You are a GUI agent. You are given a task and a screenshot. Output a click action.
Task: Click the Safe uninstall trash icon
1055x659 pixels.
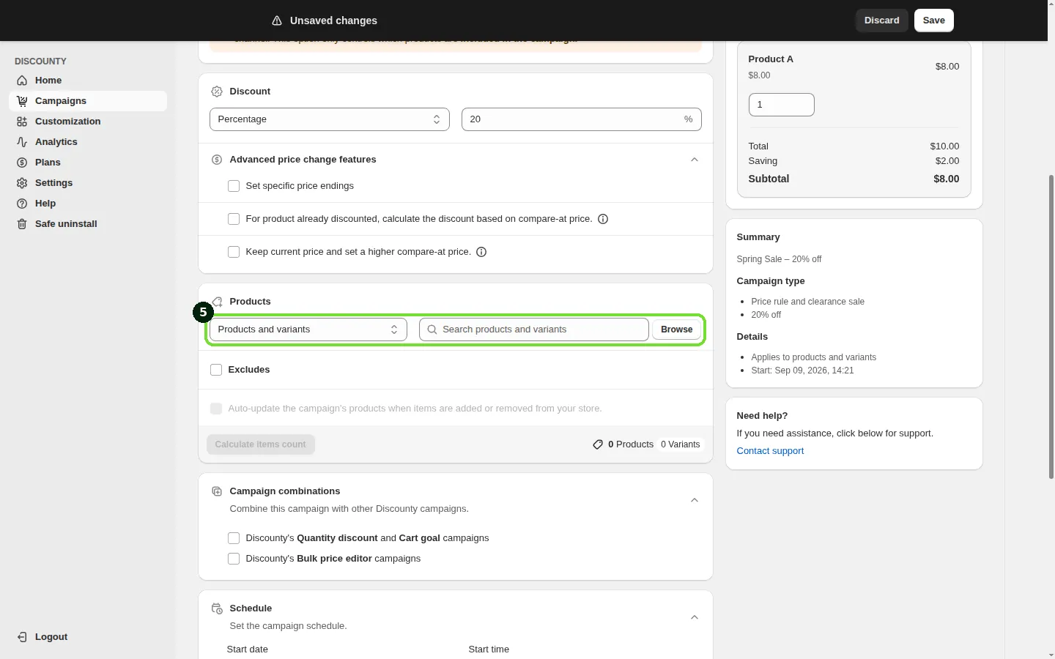coord(22,224)
